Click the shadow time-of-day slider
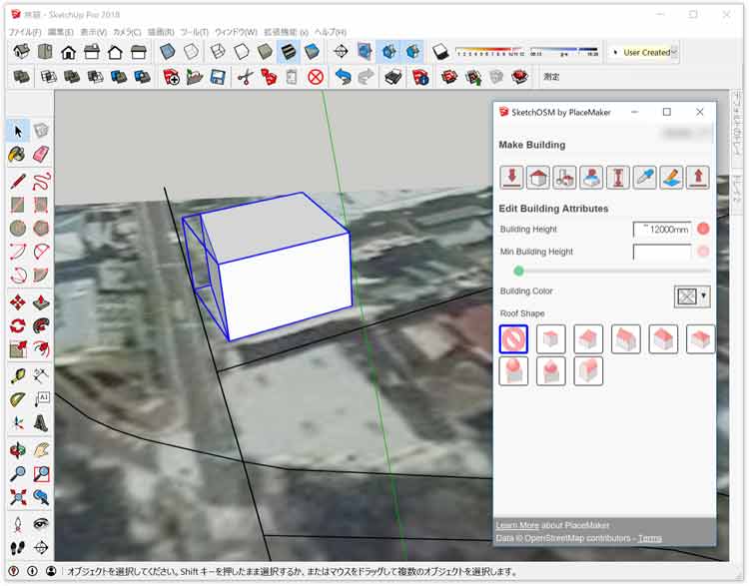The width and height of the screenshot is (749, 586). click(564, 52)
